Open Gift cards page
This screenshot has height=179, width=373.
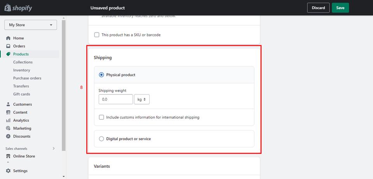[x=22, y=94]
